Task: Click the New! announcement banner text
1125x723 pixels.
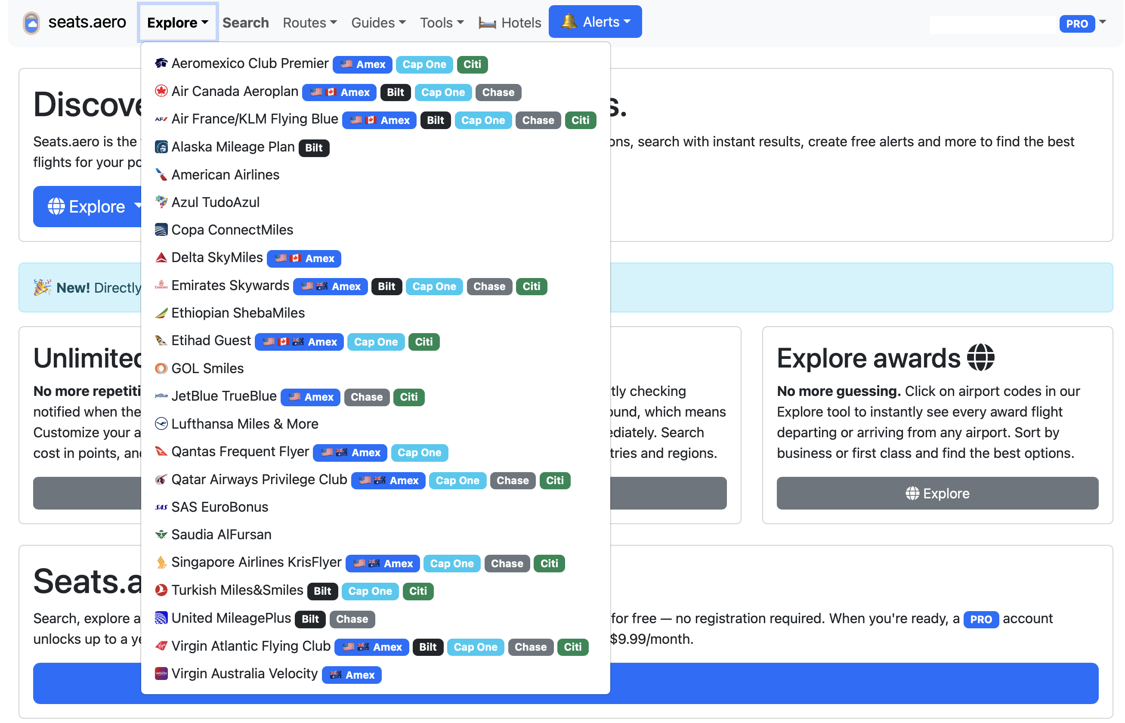Action: (99, 288)
